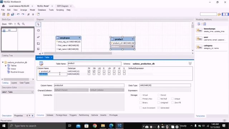Open model from file toolbar icon
Screen dimensions: 229x129
pyautogui.click(x=8, y=14)
